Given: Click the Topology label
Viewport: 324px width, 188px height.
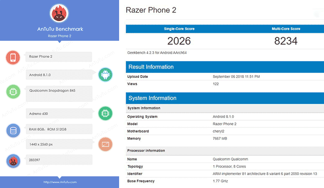Looking at the screenshot, I should click(x=135, y=166).
